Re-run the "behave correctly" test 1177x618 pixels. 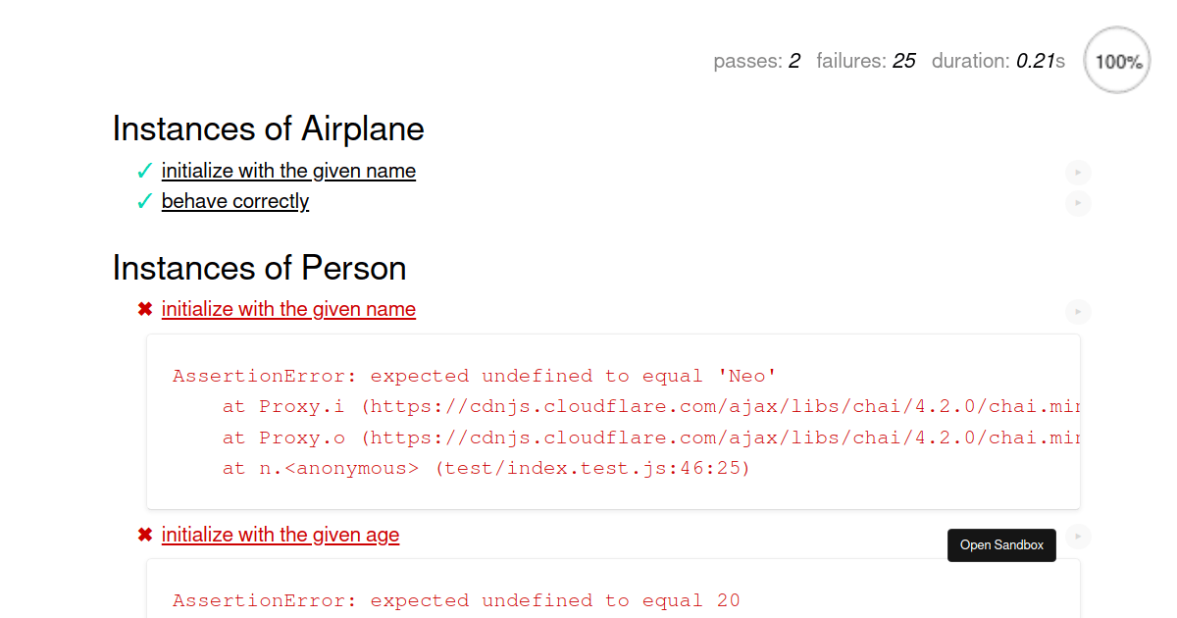(x=1078, y=203)
